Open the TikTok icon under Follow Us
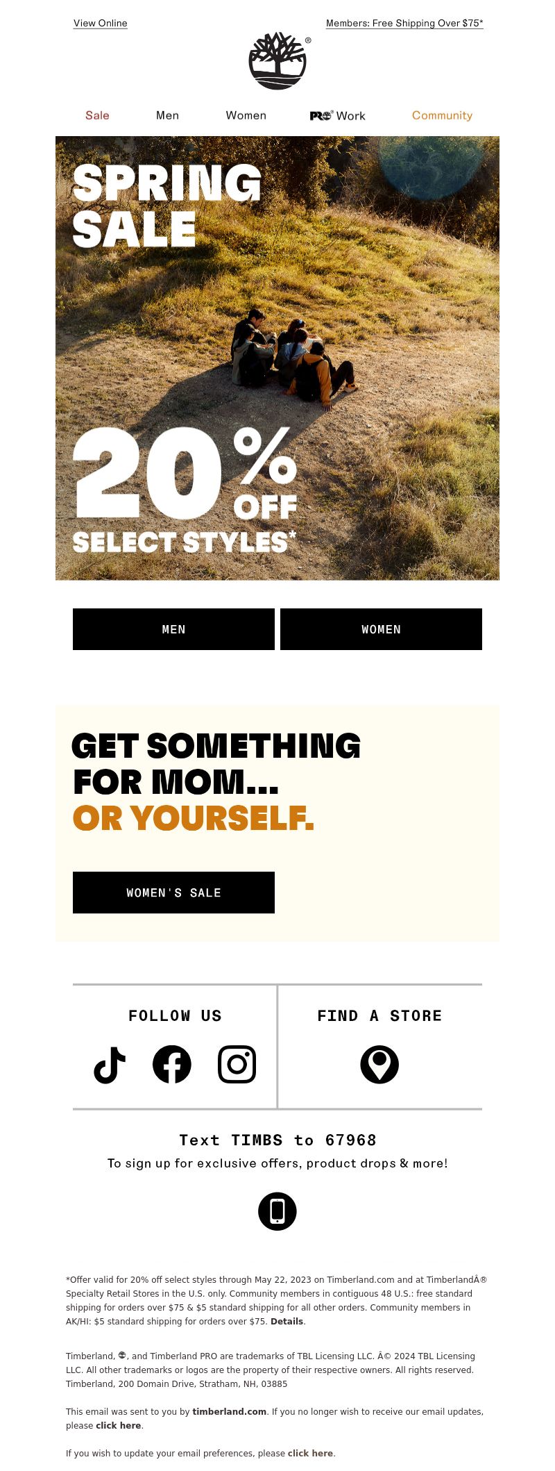 click(x=110, y=1065)
